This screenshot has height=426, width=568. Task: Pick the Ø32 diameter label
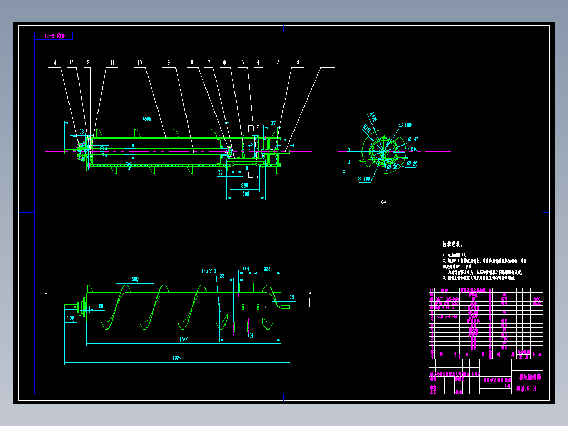392,167
